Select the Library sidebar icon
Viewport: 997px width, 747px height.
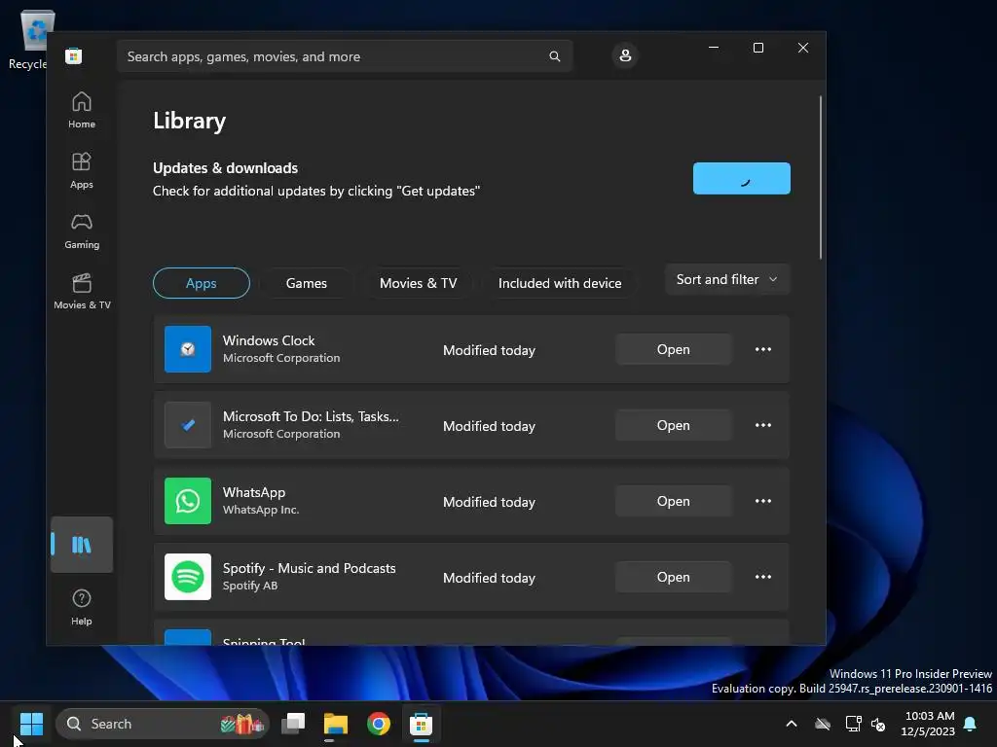pos(82,545)
